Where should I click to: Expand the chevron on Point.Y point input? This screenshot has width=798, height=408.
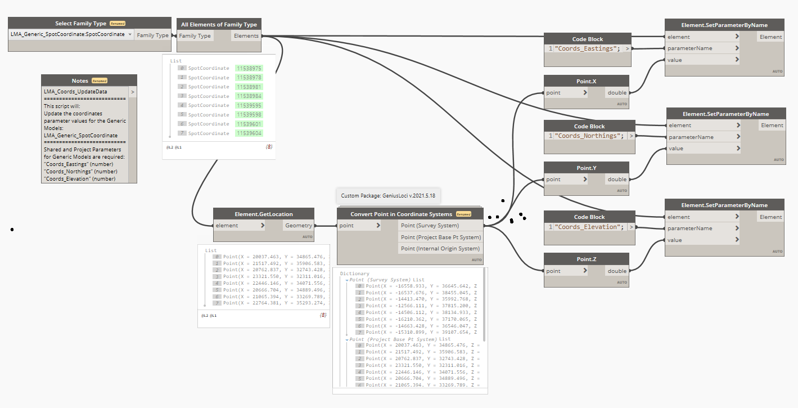[x=585, y=180]
